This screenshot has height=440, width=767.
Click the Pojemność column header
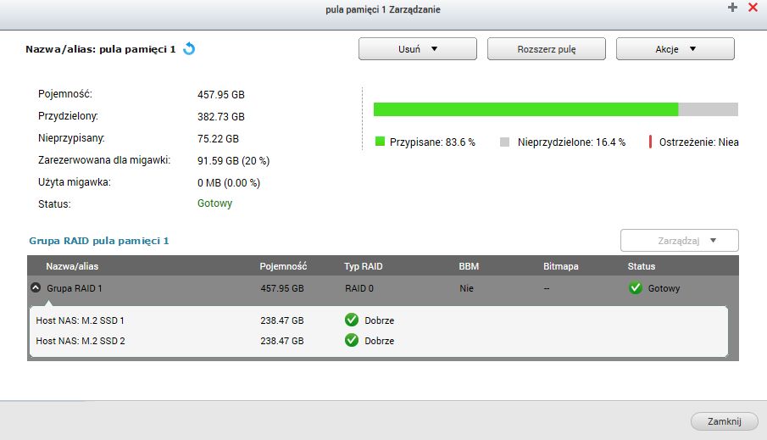[283, 266]
